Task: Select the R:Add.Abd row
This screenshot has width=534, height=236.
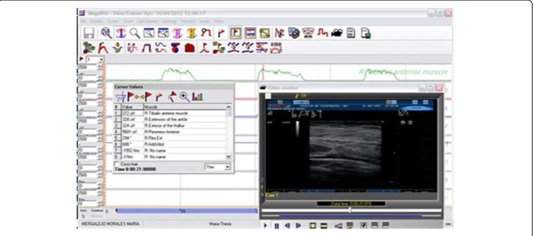Action: (169, 144)
